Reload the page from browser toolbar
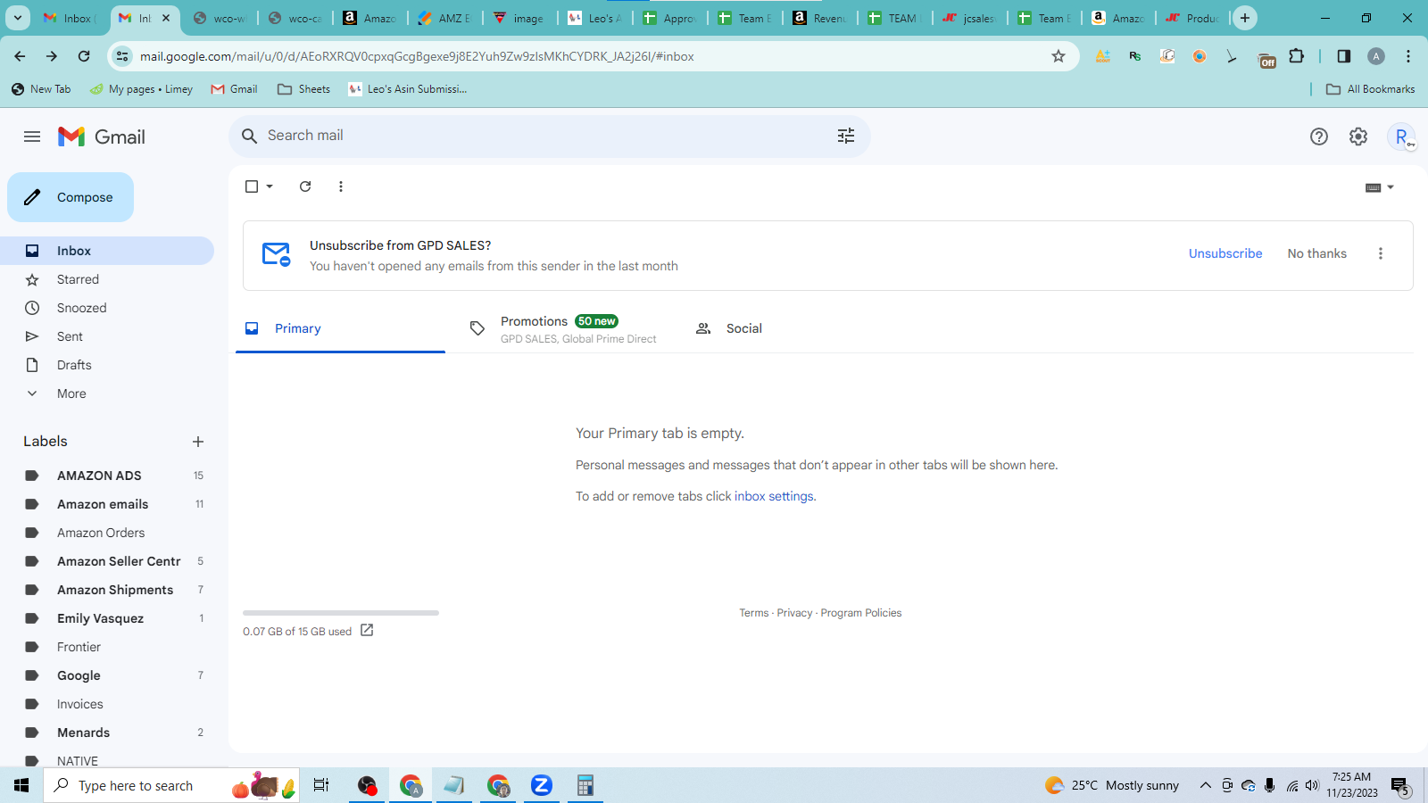 click(84, 56)
